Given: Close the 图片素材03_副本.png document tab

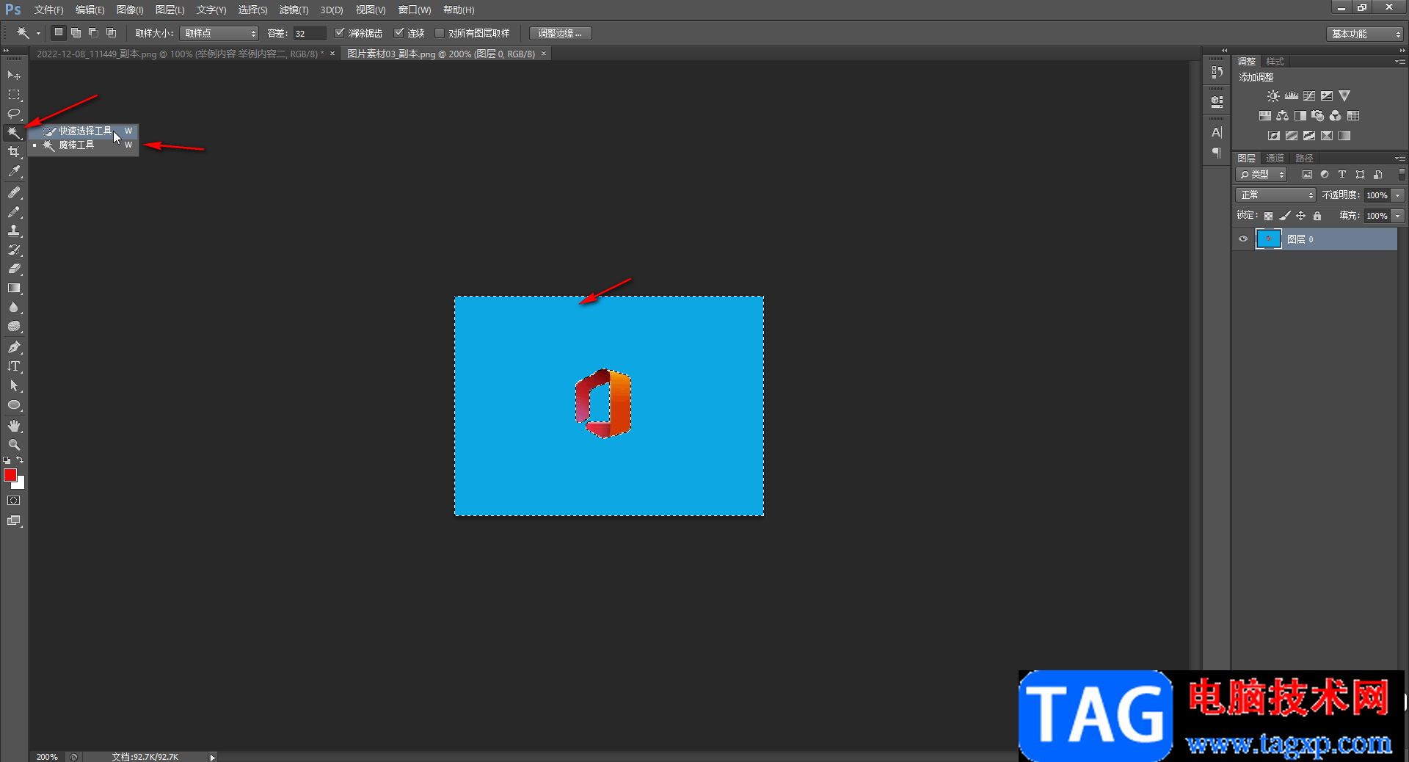Looking at the screenshot, I should pyautogui.click(x=544, y=54).
